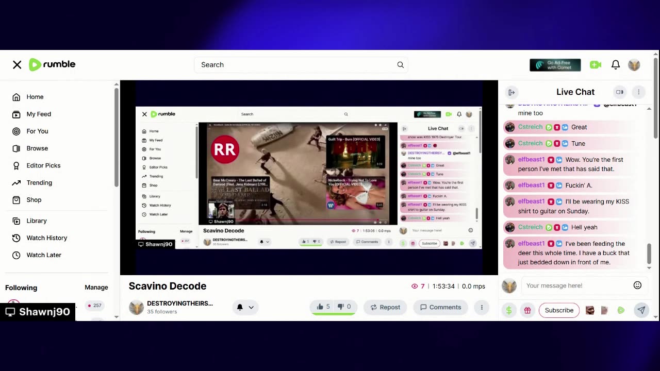This screenshot has height=371, width=660.
Task: Click the pink gift icon
Action: [527, 310]
